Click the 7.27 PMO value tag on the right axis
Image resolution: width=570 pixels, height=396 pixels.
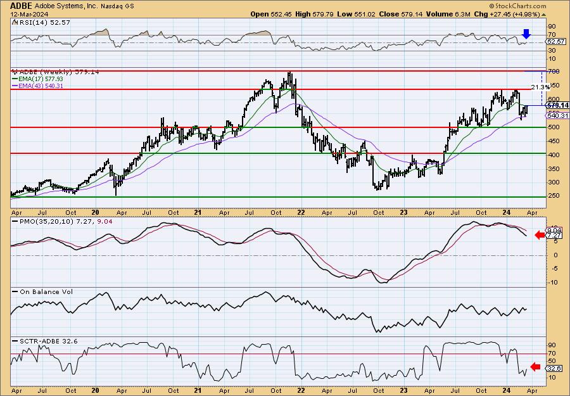(x=554, y=236)
